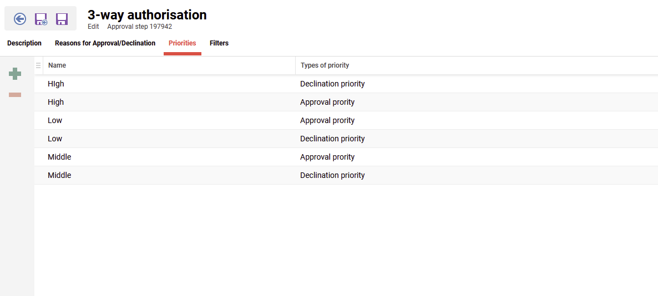Remove priority using the red minus icon
The width and height of the screenshot is (658, 296).
point(15,95)
